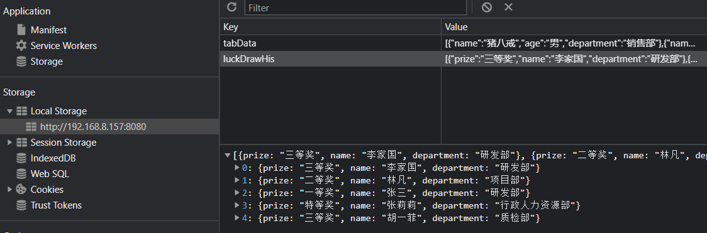
Task: Expand array item 2 张三
Action: coord(237,193)
